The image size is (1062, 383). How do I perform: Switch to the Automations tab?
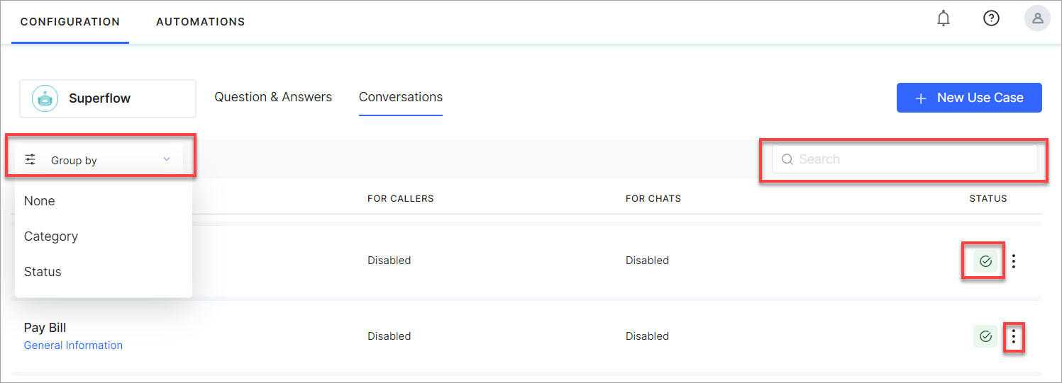pyautogui.click(x=200, y=22)
